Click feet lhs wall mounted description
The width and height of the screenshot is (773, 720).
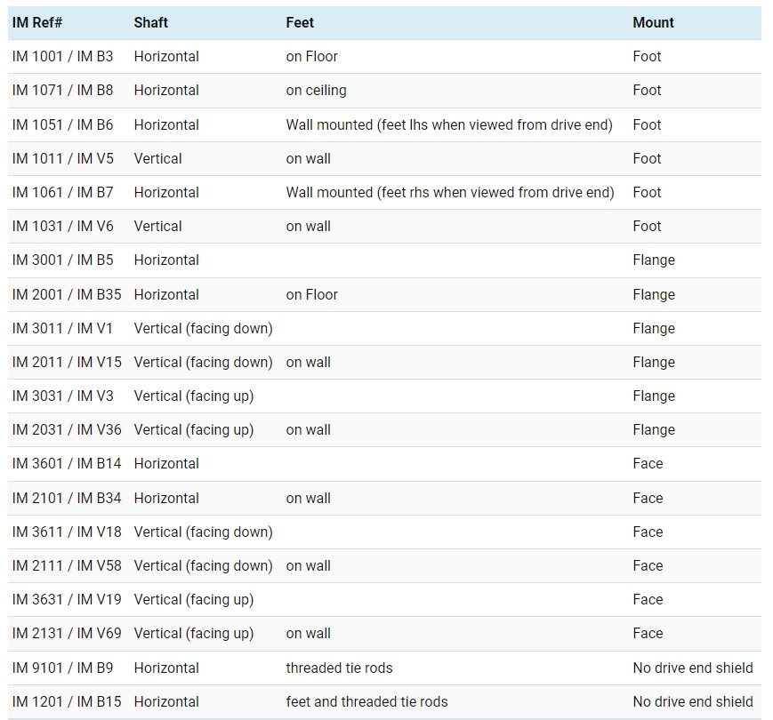pos(449,124)
